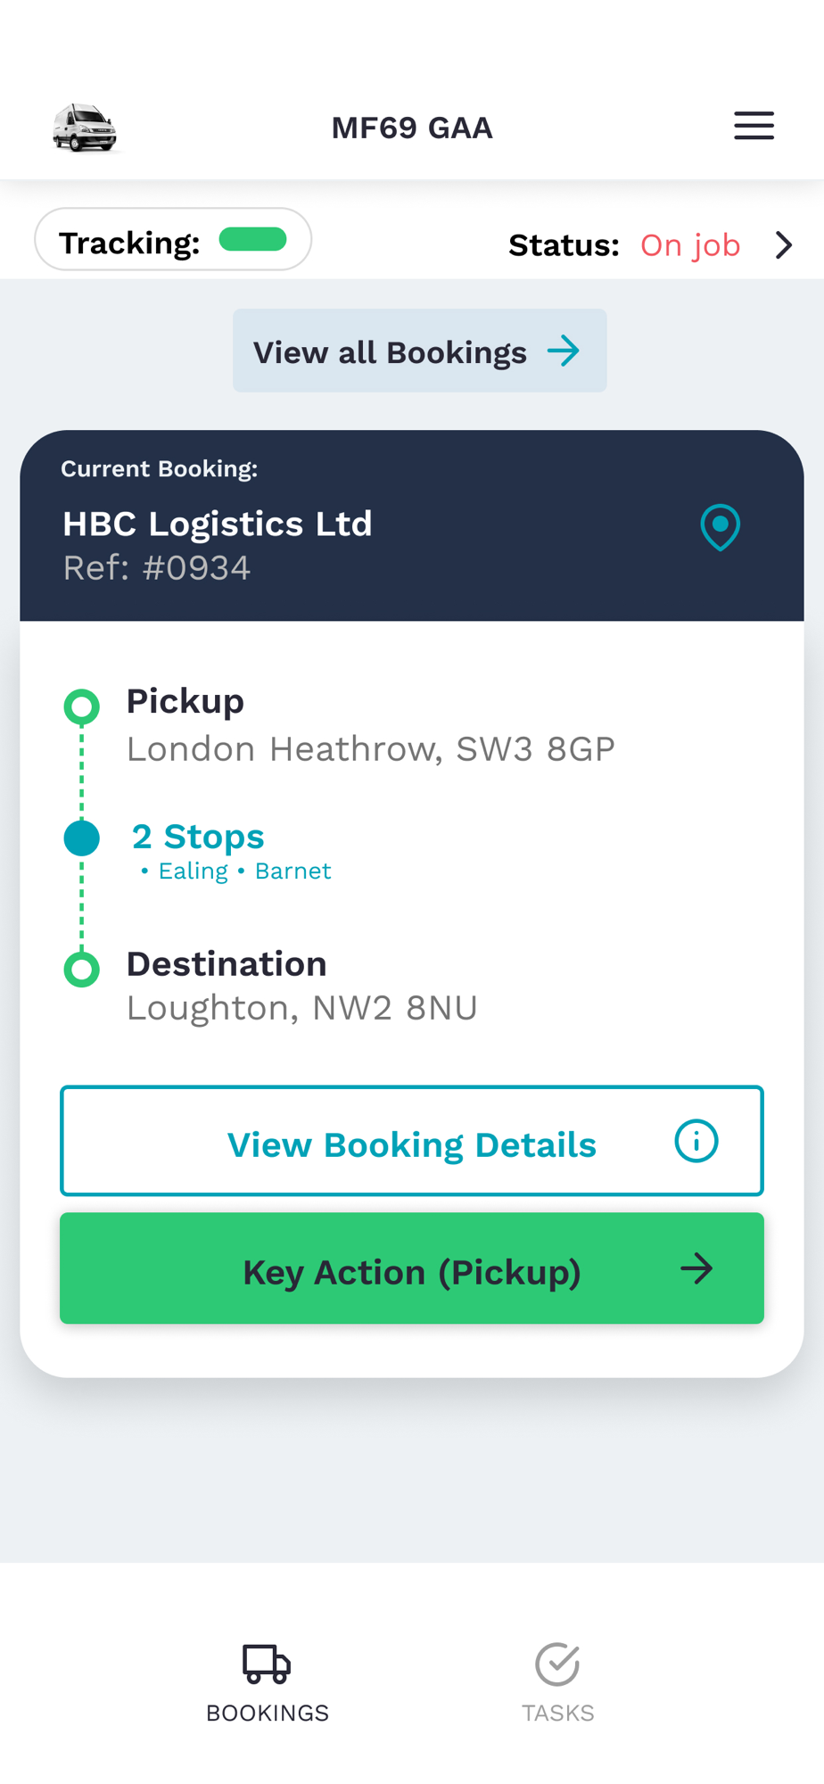Click the On job status text
824x1784 pixels.
pyautogui.click(x=690, y=245)
